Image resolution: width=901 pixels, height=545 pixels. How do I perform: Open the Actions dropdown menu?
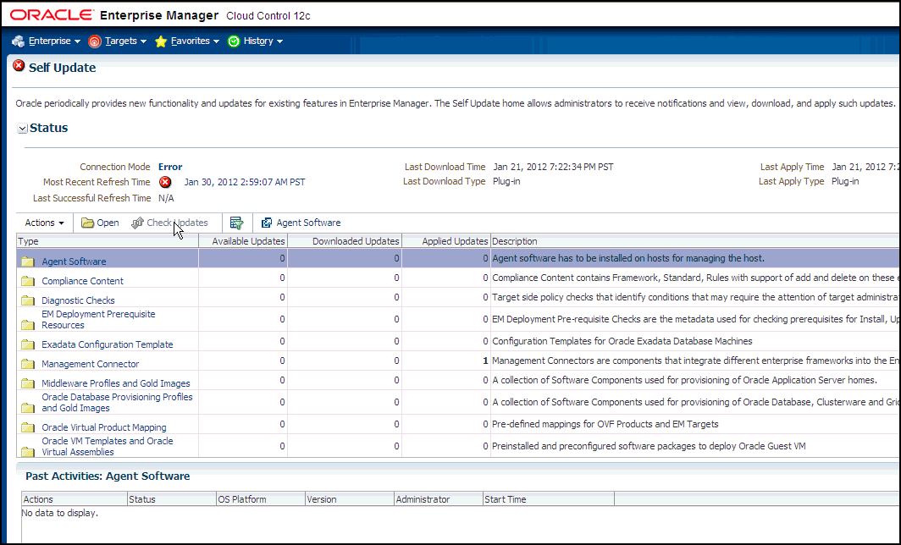point(44,223)
